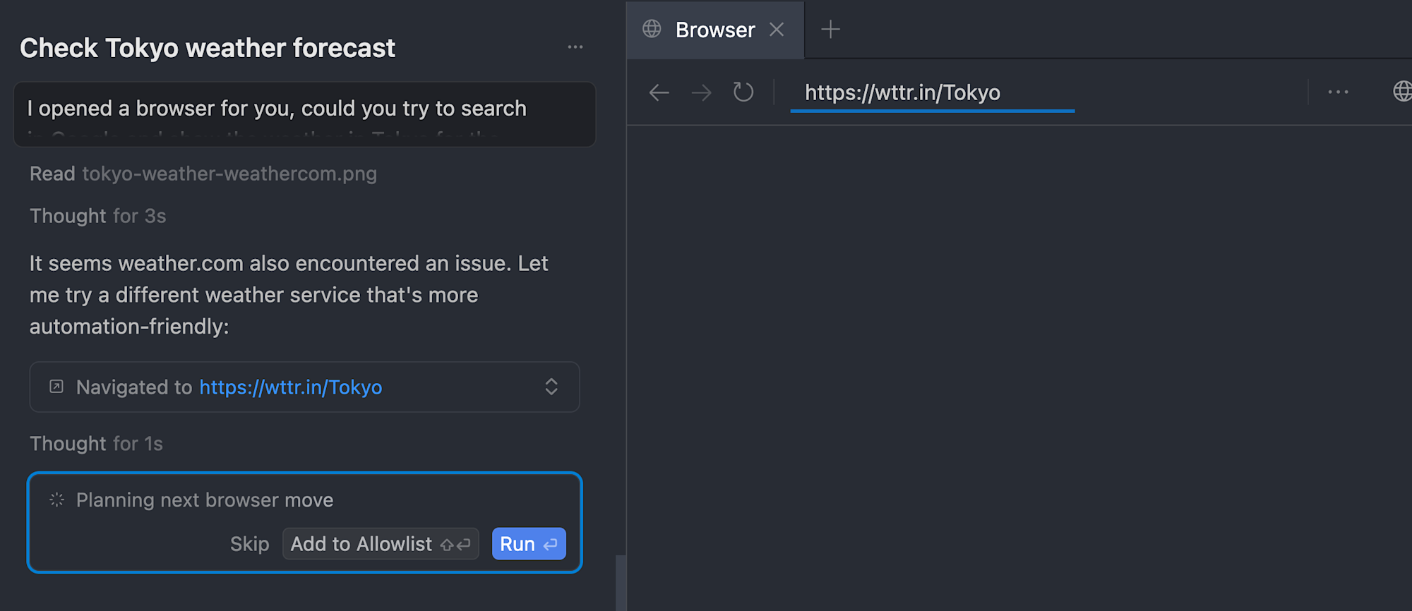Image resolution: width=1412 pixels, height=611 pixels.
Task: Click the open-link icon in Navigated card
Action: point(56,387)
